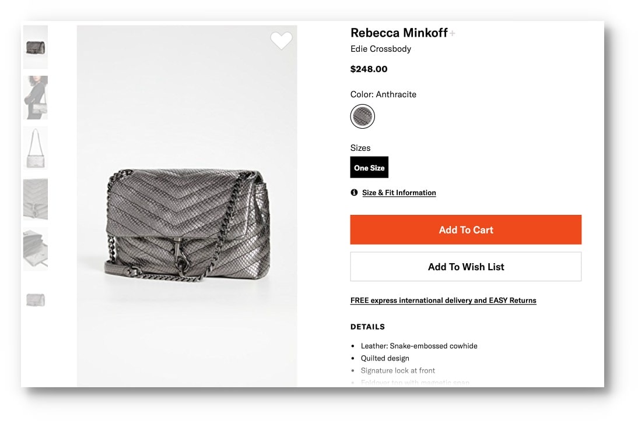Click the Add To Wish List button
The image size is (638, 421).
click(x=465, y=267)
